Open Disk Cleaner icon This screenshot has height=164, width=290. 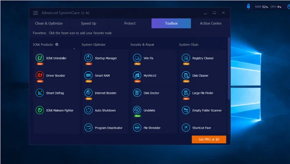(186, 75)
